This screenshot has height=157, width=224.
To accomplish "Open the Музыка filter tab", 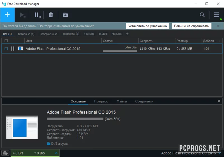I will (x=116, y=34).
